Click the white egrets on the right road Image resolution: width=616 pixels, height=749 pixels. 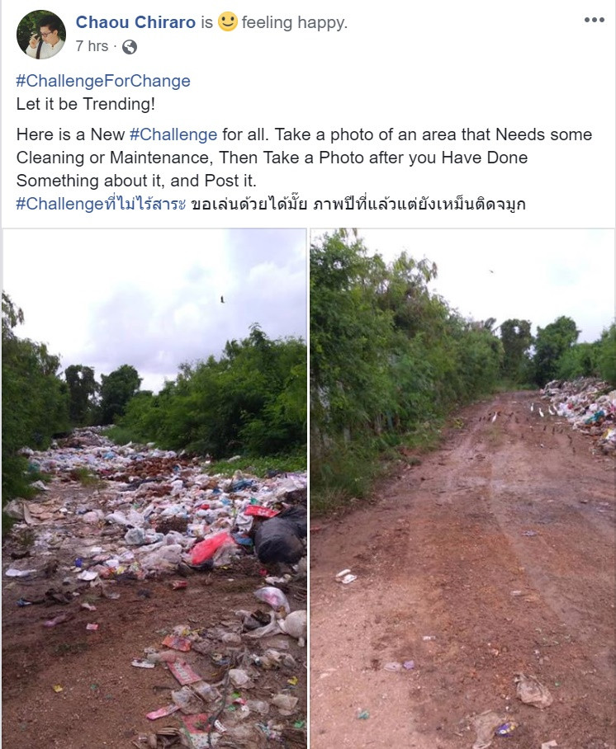[539, 410]
